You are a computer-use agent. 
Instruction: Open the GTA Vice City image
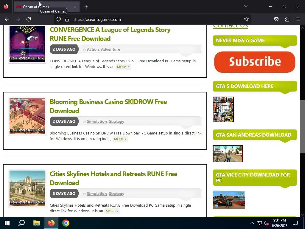click(229, 199)
